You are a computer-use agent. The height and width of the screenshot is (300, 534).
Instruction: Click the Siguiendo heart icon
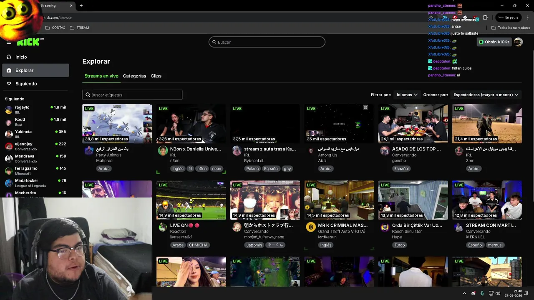[9, 84]
